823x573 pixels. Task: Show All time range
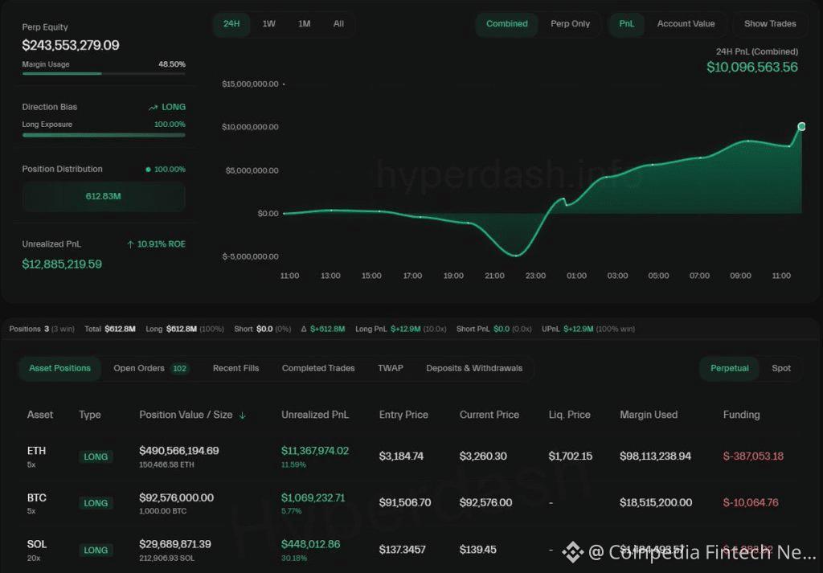pyautogui.click(x=338, y=24)
